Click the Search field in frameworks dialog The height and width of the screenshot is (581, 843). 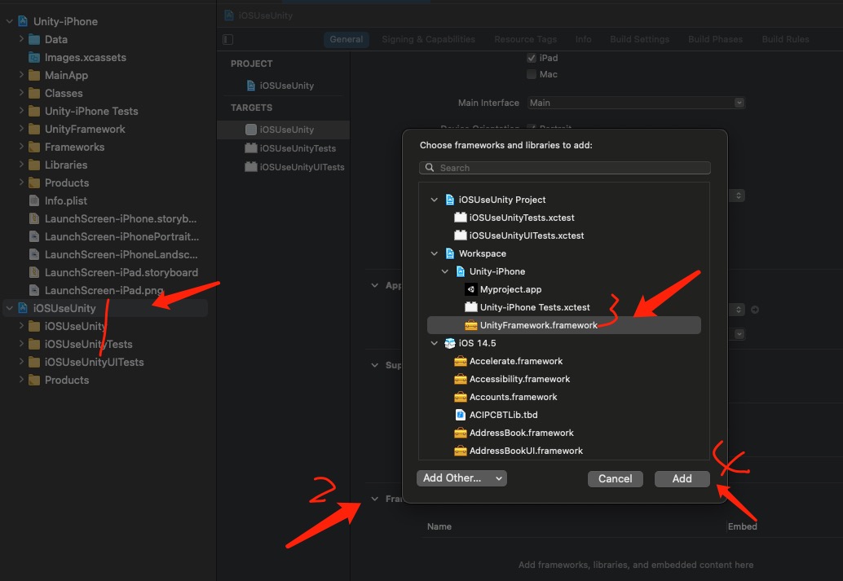[x=564, y=168]
